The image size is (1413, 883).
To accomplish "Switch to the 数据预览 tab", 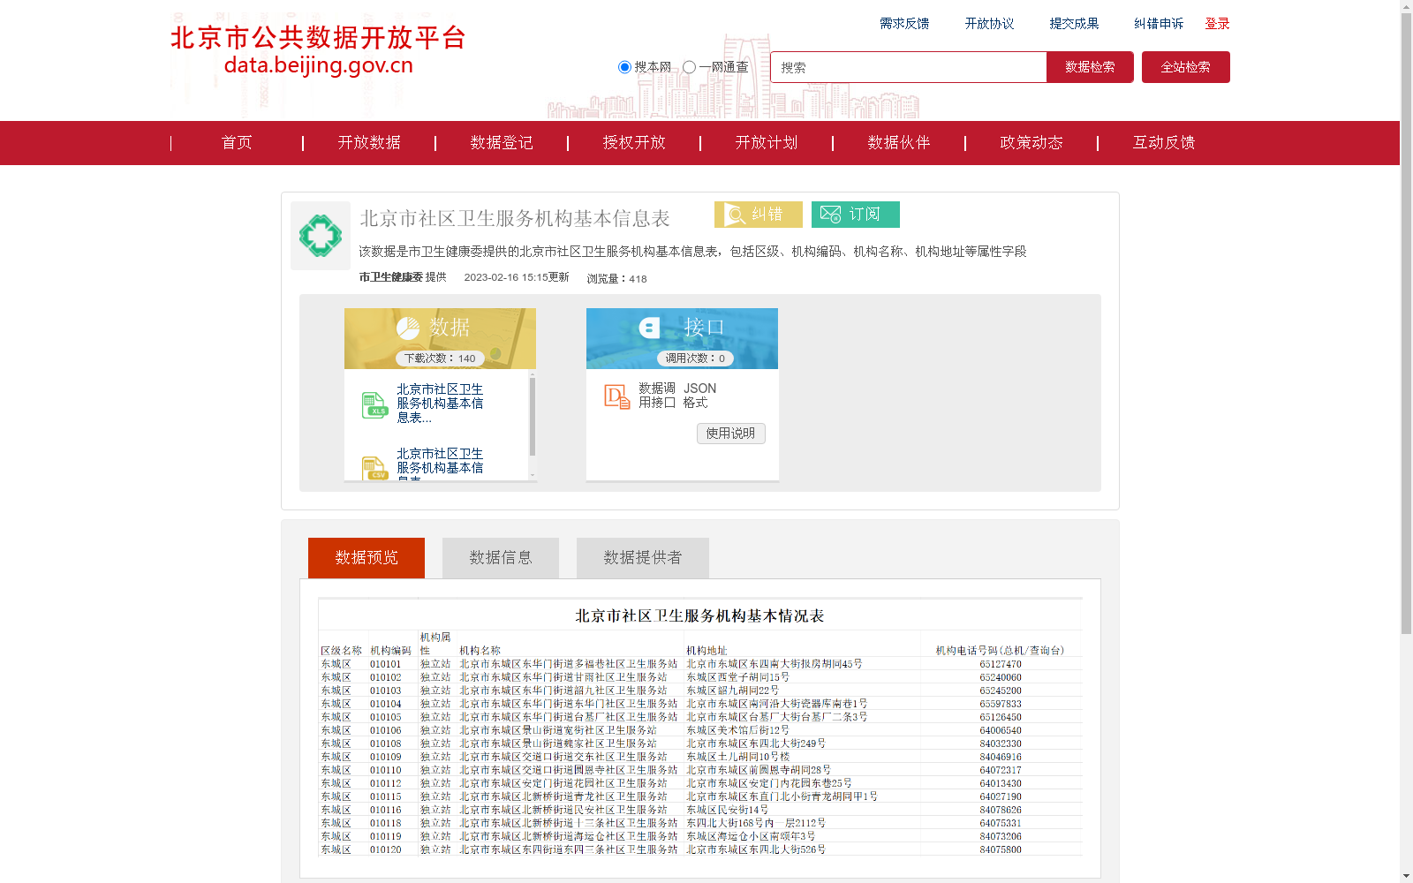I will (366, 558).
